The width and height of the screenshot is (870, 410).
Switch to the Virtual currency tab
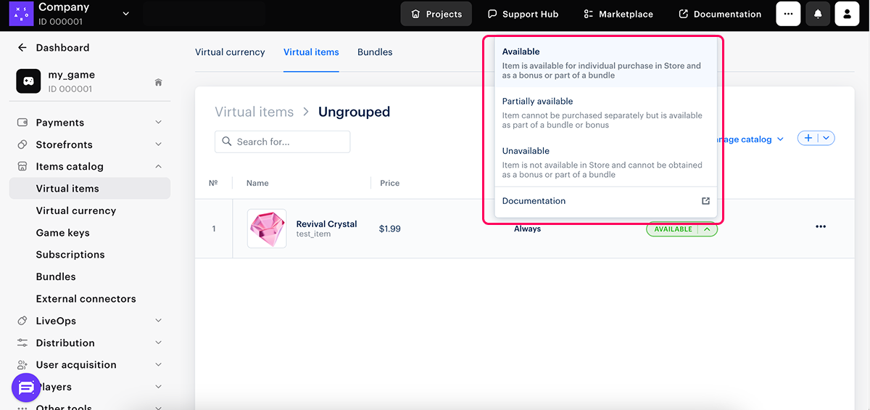click(230, 52)
